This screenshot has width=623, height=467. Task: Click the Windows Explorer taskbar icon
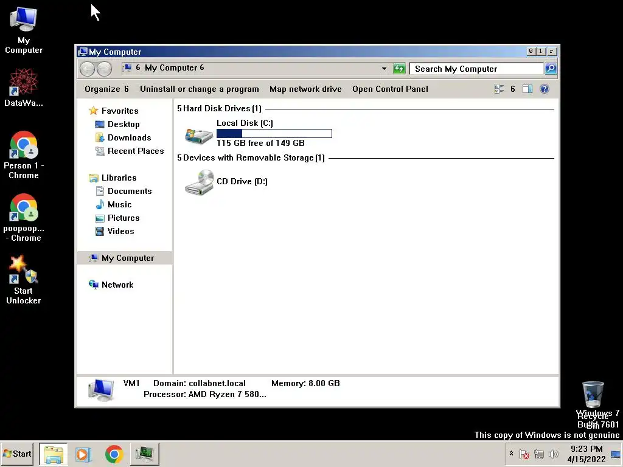54,454
